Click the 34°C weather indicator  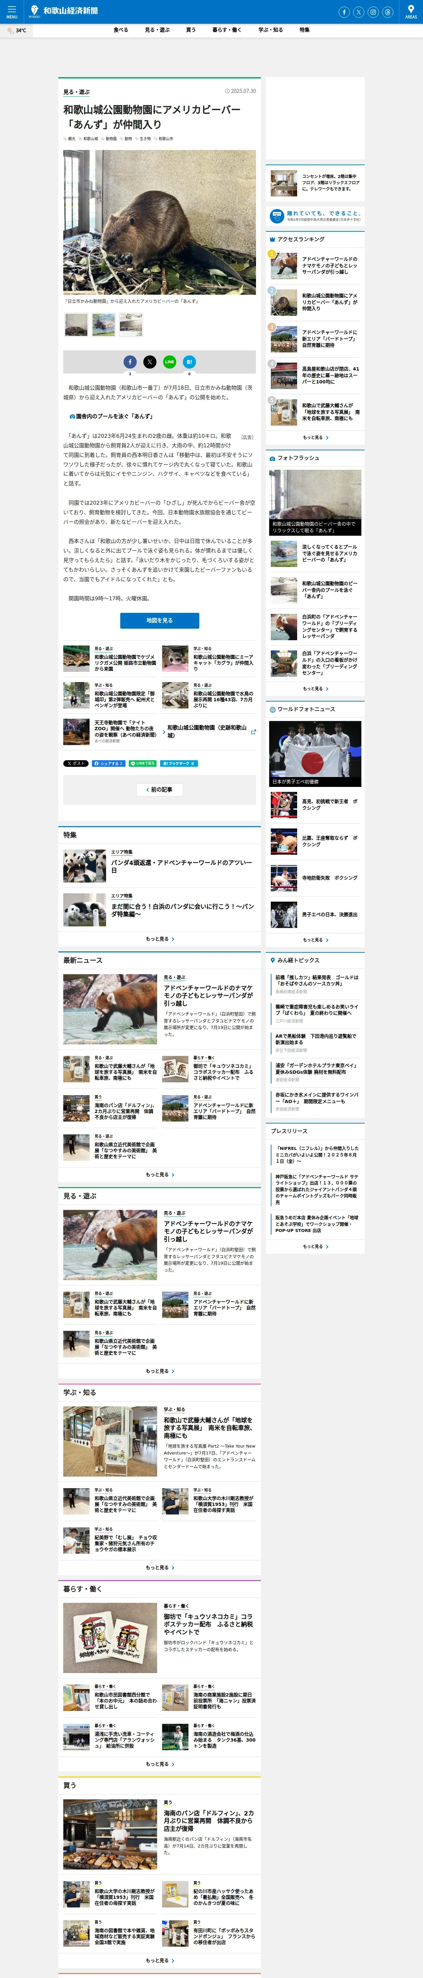[x=17, y=31]
